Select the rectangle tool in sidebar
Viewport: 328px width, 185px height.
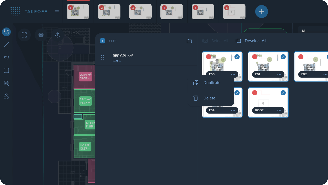6,70
